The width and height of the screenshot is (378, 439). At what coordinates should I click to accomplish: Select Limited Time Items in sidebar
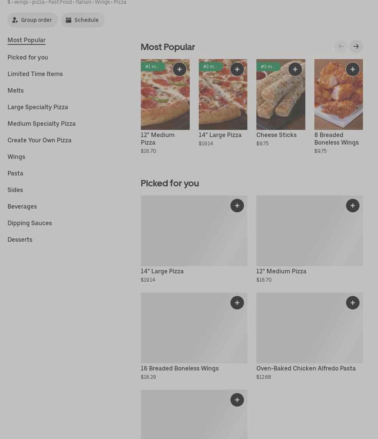[35, 74]
